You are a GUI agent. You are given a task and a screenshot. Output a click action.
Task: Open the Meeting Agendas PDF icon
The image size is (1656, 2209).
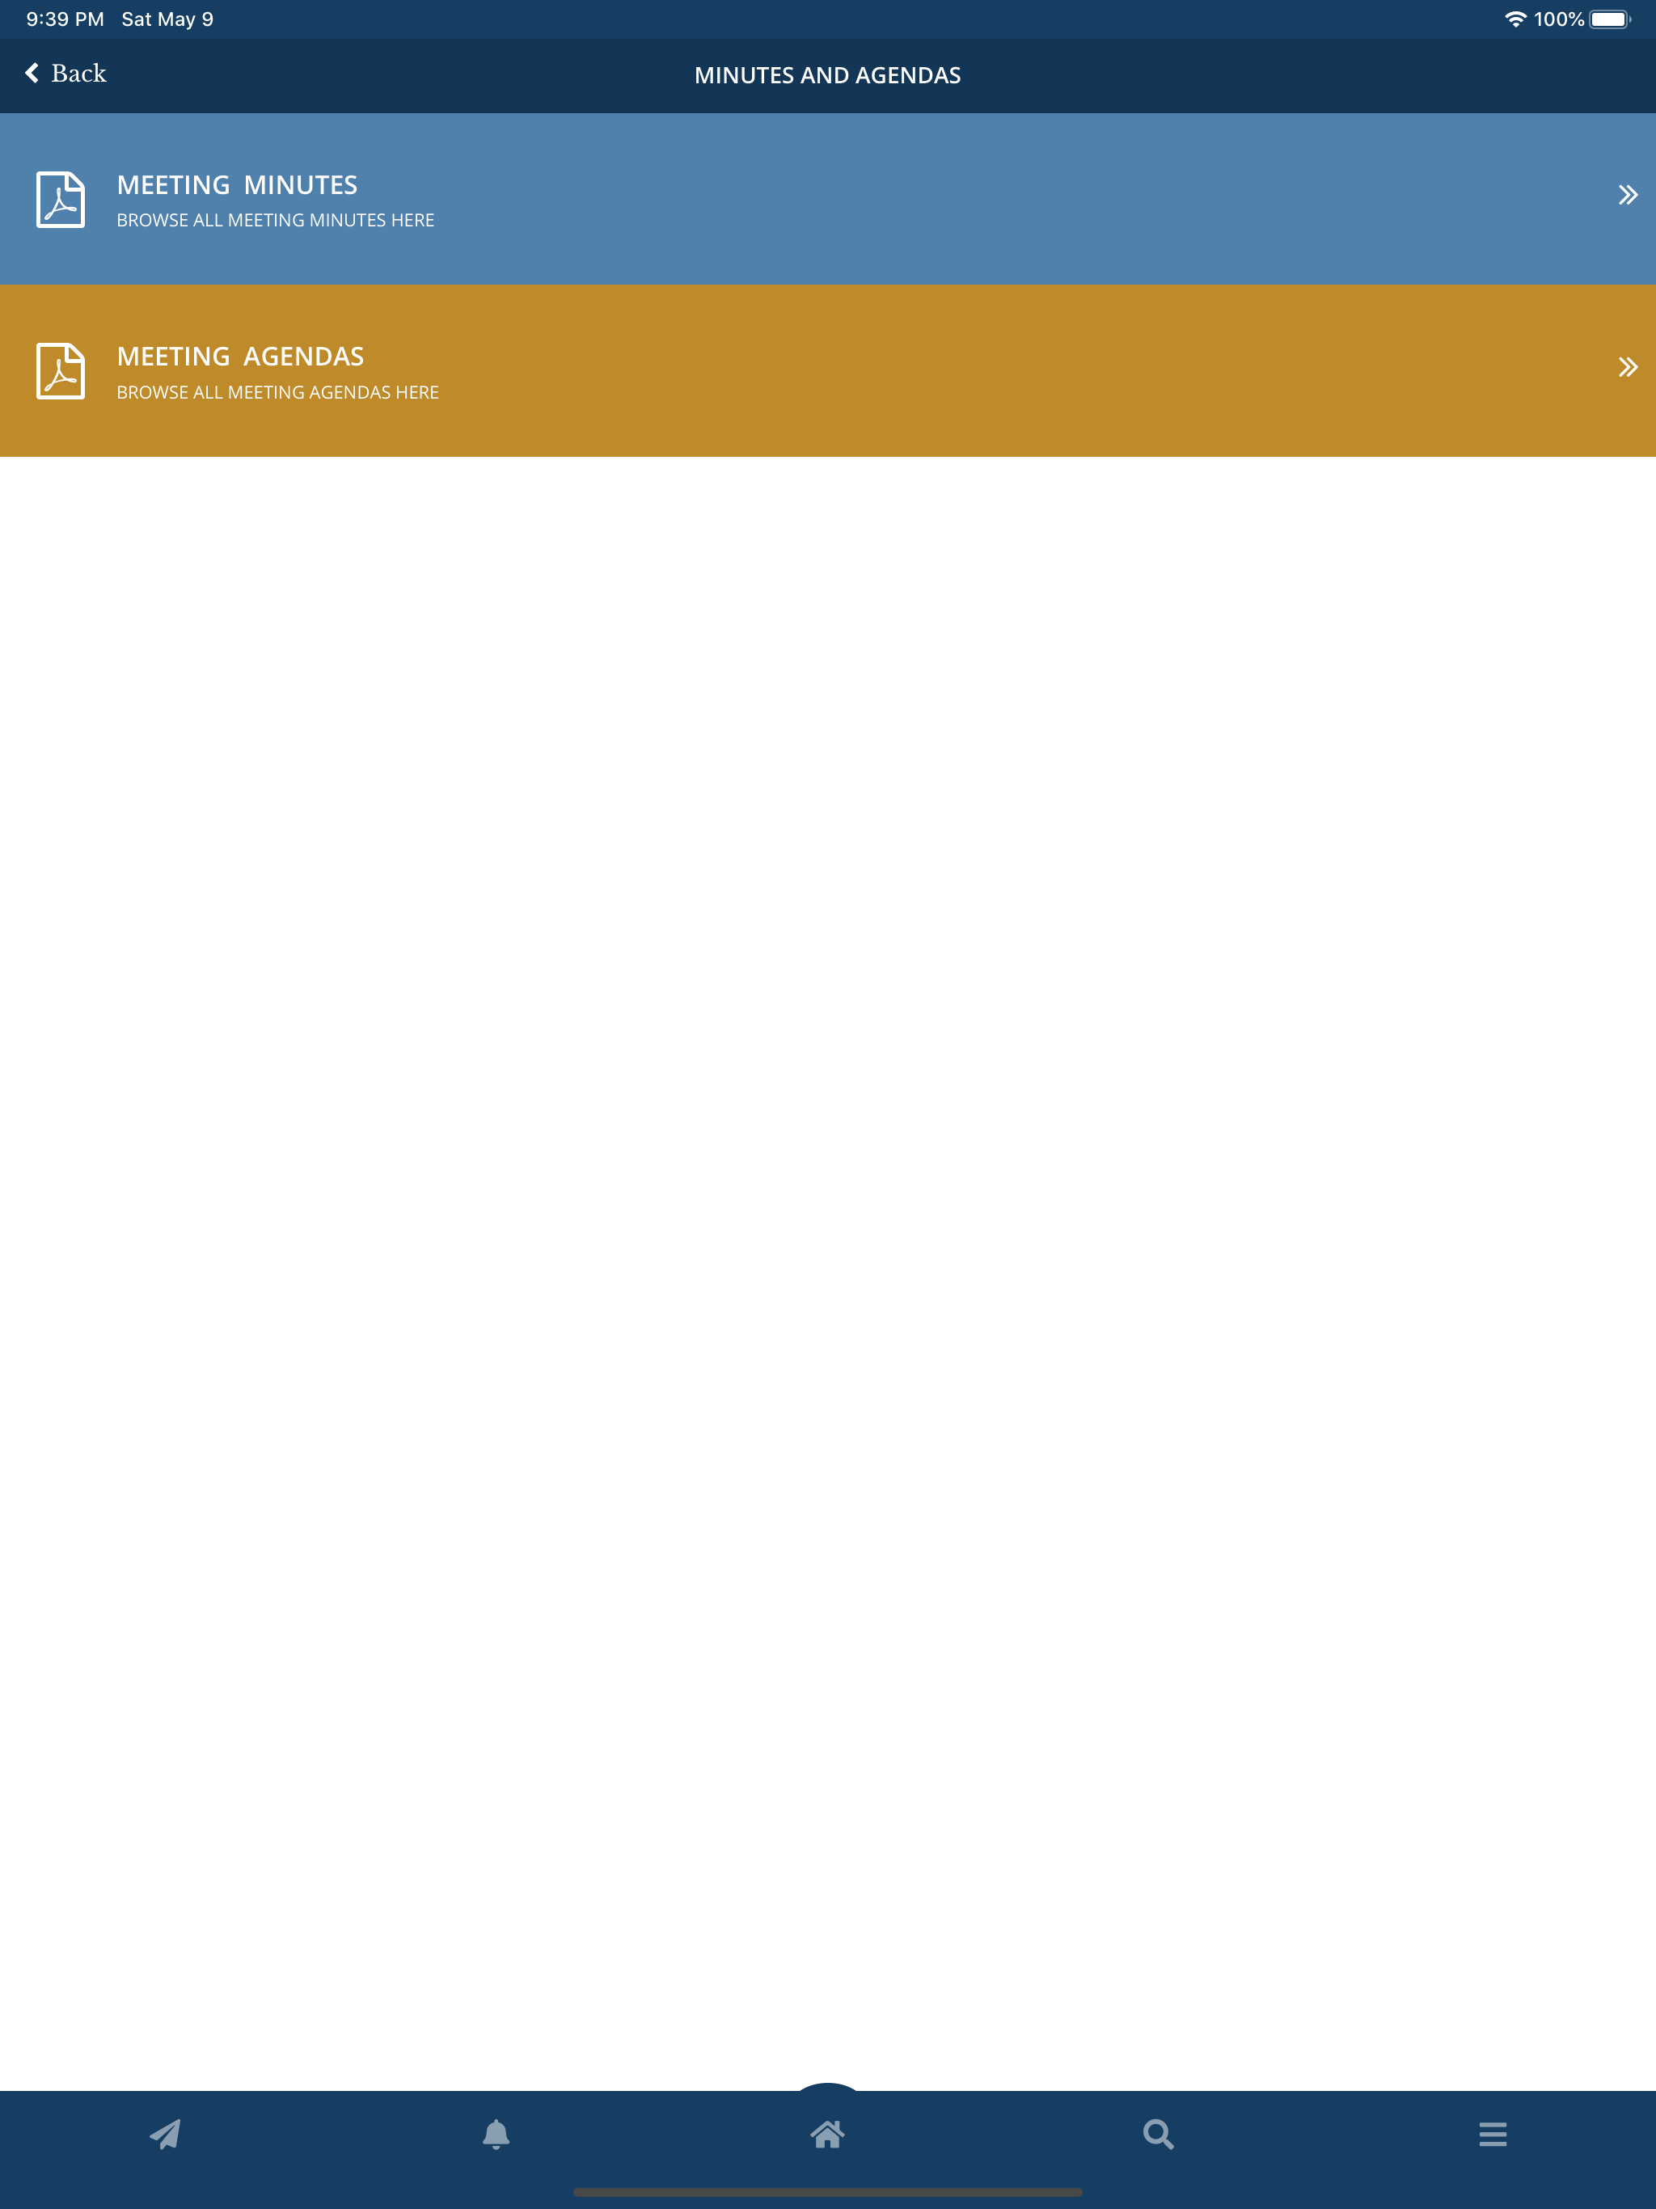pyautogui.click(x=61, y=371)
